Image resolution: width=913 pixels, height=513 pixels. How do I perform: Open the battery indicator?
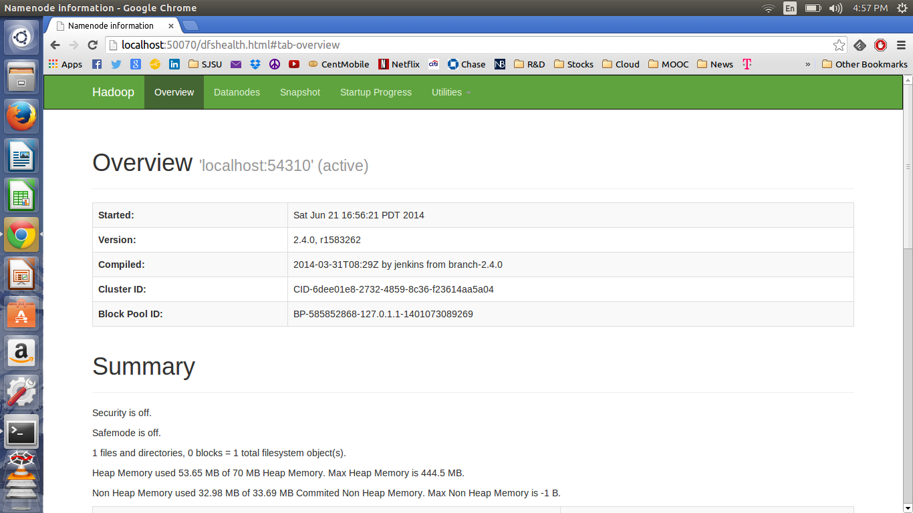point(813,8)
